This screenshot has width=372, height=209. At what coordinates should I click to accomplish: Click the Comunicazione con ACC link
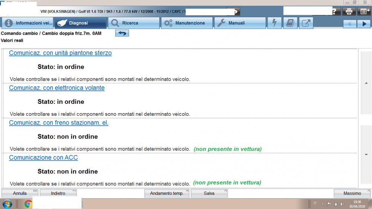tap(43, 158)
